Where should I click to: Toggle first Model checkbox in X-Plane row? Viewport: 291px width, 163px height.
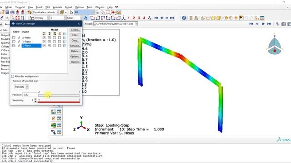[x=44, y=38]
